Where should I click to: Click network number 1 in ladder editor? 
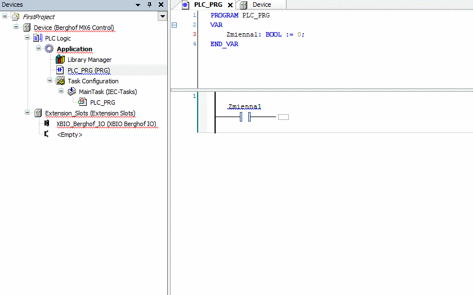pos(194,96)
